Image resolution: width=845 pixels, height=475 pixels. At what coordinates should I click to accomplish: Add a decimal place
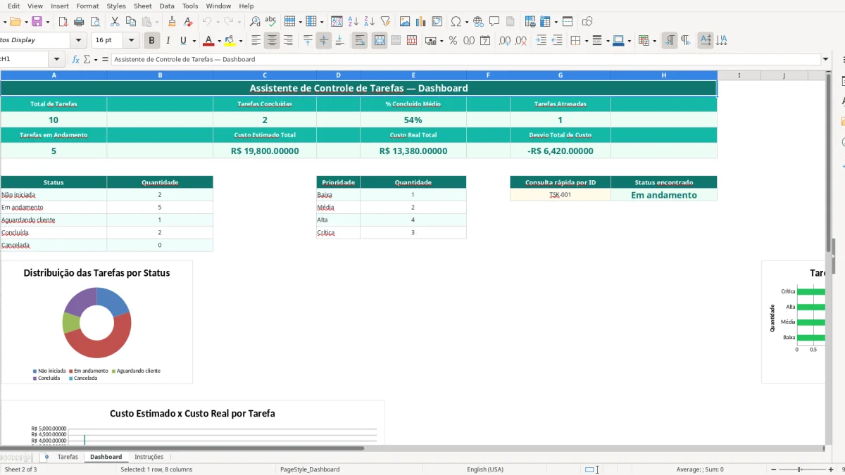click(x=504, y=41)
